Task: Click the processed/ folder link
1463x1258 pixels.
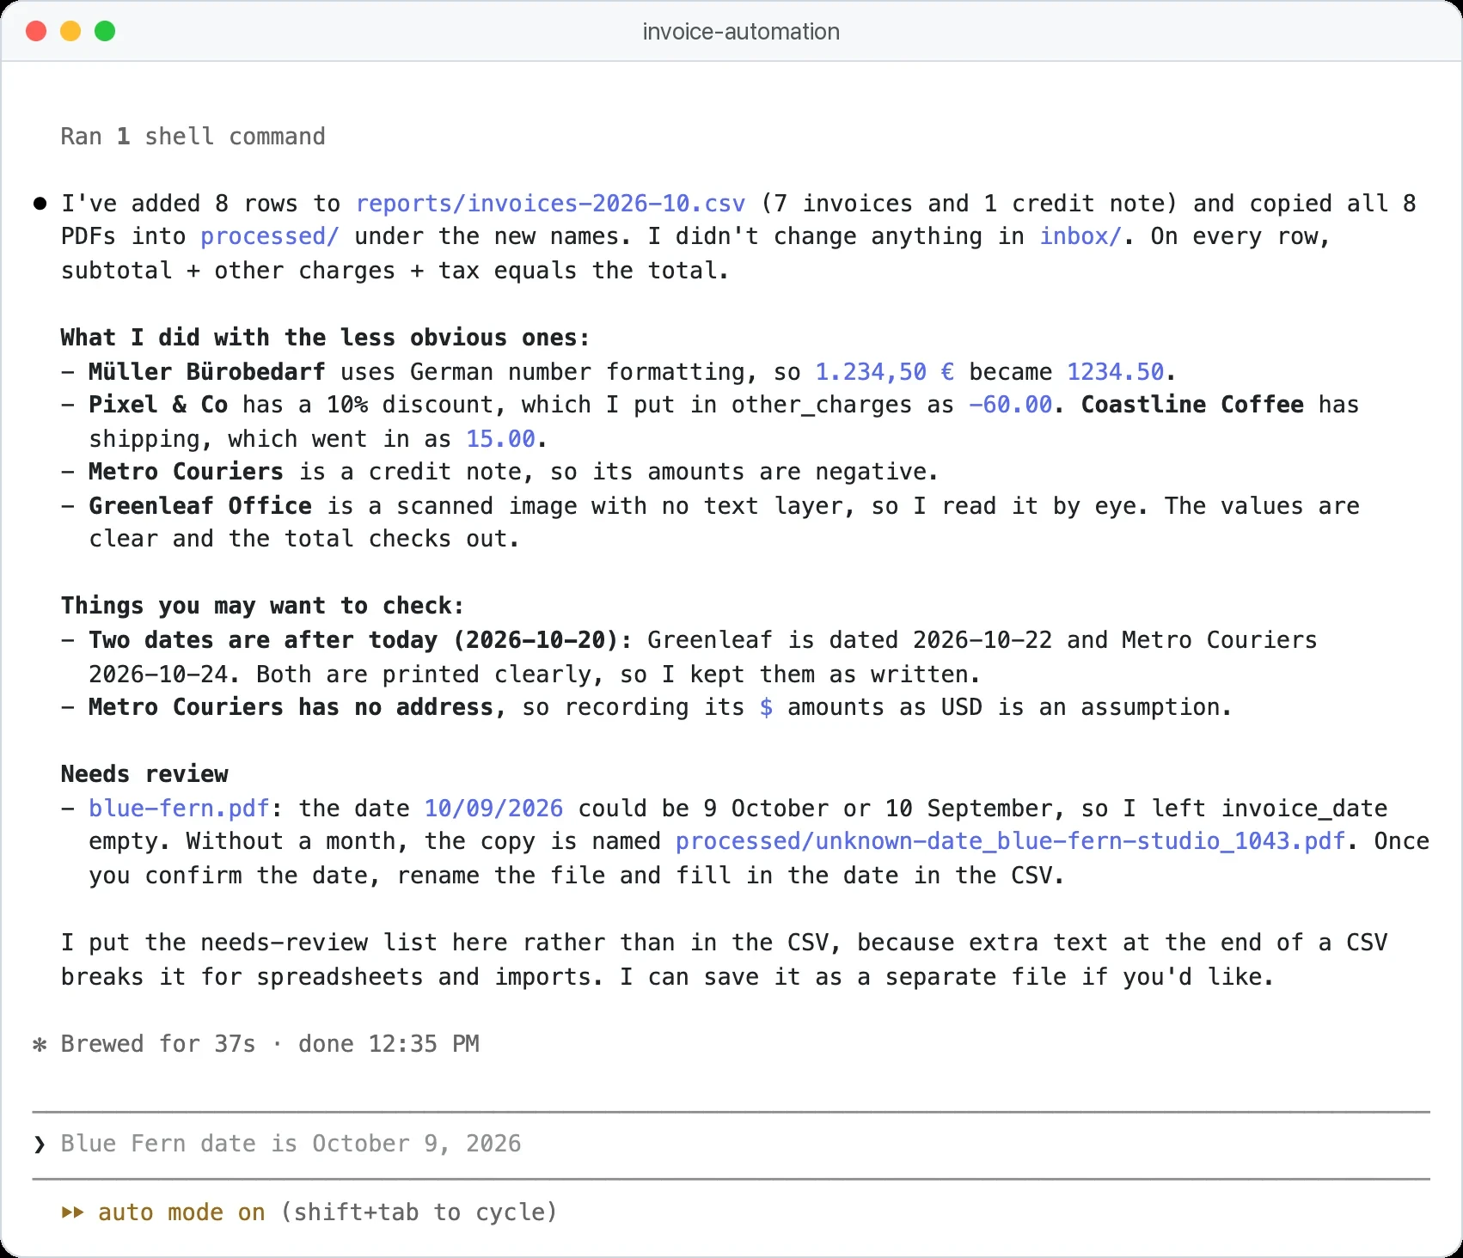Action: click(270, 236)
